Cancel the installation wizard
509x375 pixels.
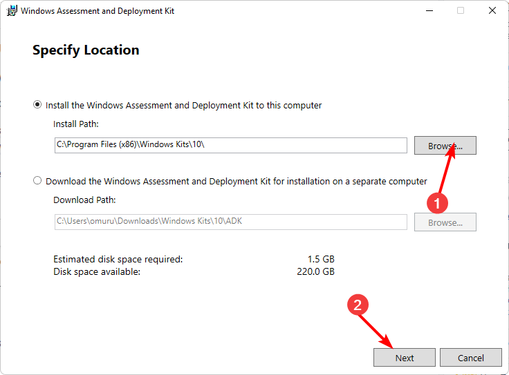(470, 358)
